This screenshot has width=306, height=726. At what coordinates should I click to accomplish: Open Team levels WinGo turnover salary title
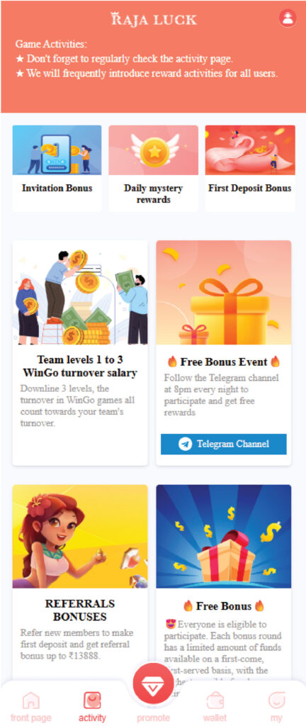click(x=80, y=366)
